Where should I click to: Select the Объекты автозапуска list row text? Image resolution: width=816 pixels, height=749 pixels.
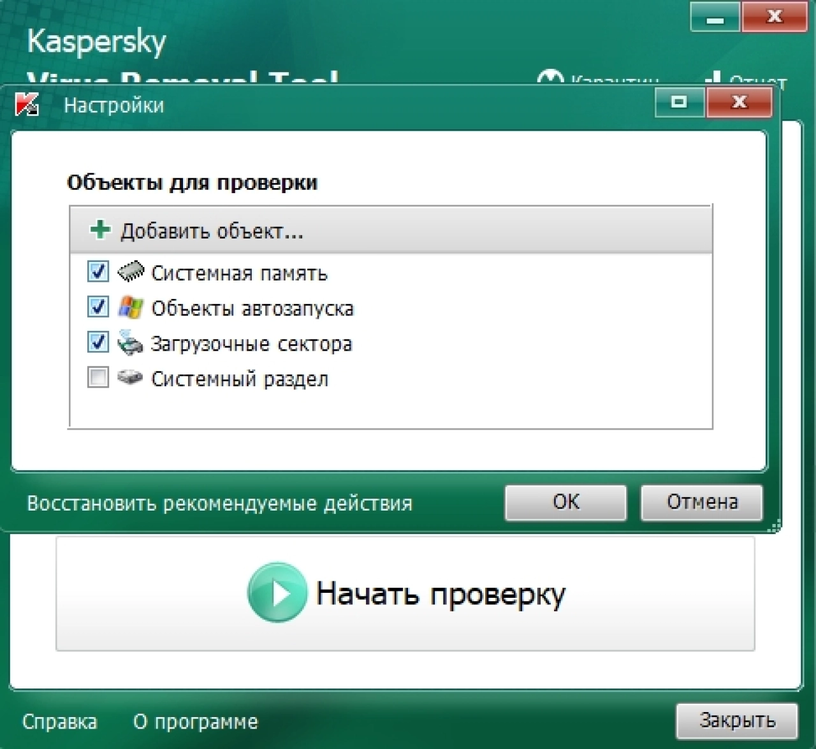coord(252,309)
